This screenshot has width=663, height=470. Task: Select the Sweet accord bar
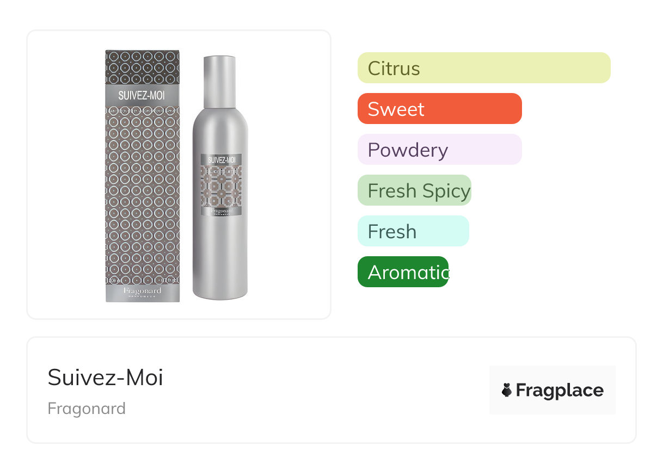pos(440,109)
